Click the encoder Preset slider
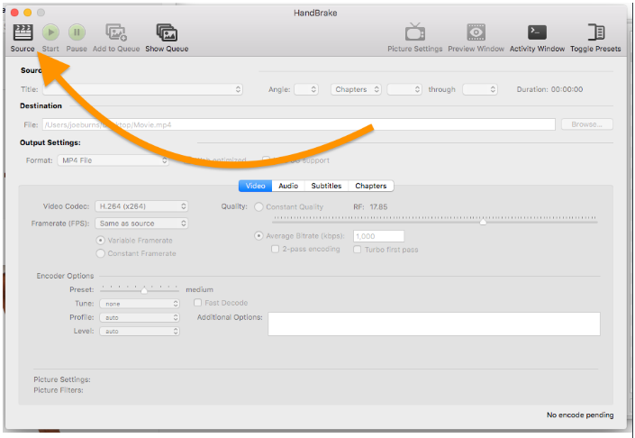Image resolution: width=635 pixels, height=438 pixels. (x=140, y=289)
